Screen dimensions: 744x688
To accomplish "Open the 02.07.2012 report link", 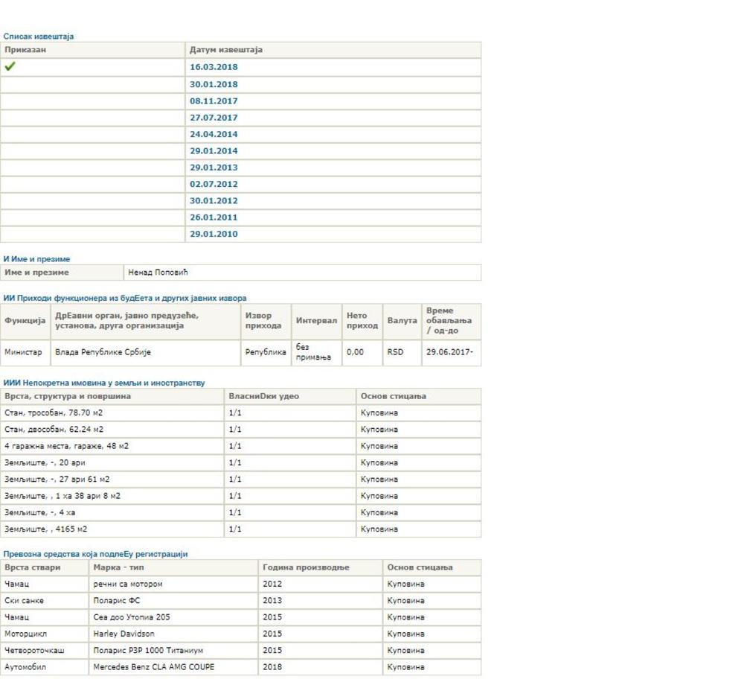I will [214, 184].
